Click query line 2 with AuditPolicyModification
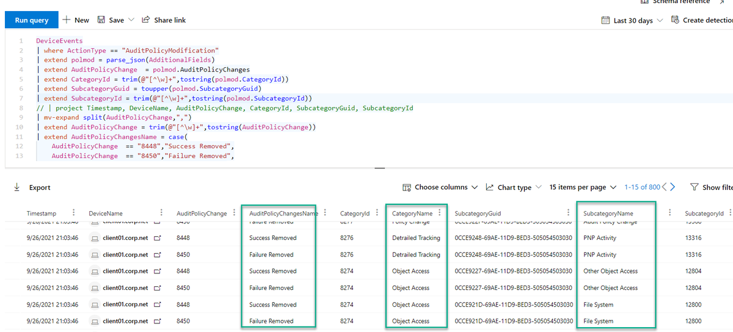The height and width of the screenshot is (332, 733). click(127, 51)
